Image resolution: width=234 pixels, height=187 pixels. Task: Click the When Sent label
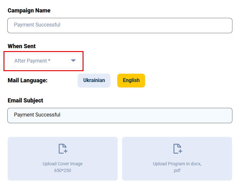[22, 46]
